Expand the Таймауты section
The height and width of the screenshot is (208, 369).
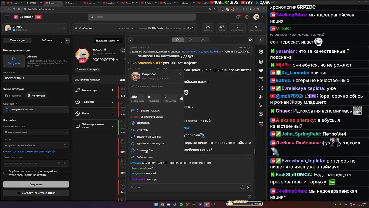[x=95, y=102]
